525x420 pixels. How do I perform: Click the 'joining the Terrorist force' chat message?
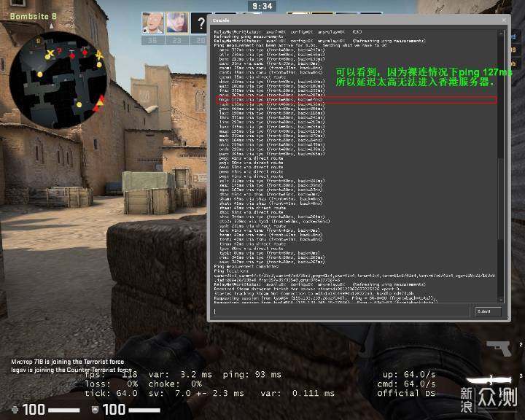[x=68, y=362]
